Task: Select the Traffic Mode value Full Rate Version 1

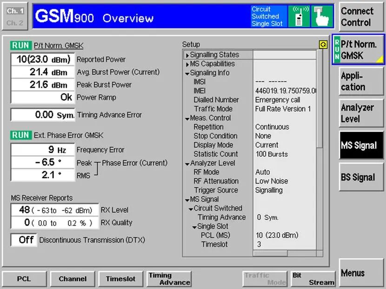Action: [283, 109]
